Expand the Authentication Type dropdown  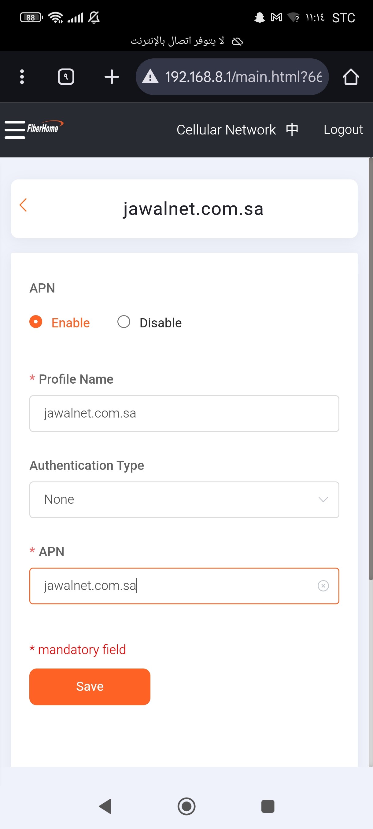[x=184, y=499]
